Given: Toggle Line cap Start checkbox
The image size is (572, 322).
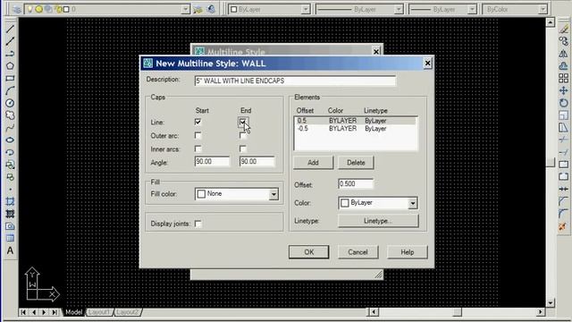Looking at the screenshot, I should (198, 122).
